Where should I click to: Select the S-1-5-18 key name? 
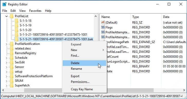25,21
